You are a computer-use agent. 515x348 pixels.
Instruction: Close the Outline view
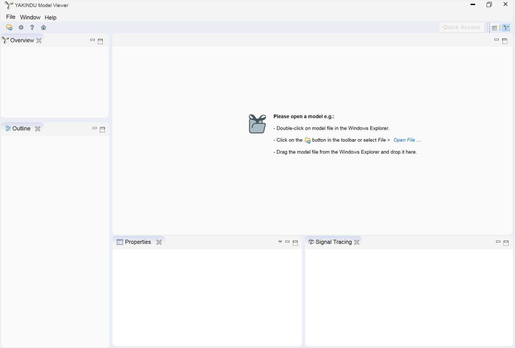[x=38, y=129]
